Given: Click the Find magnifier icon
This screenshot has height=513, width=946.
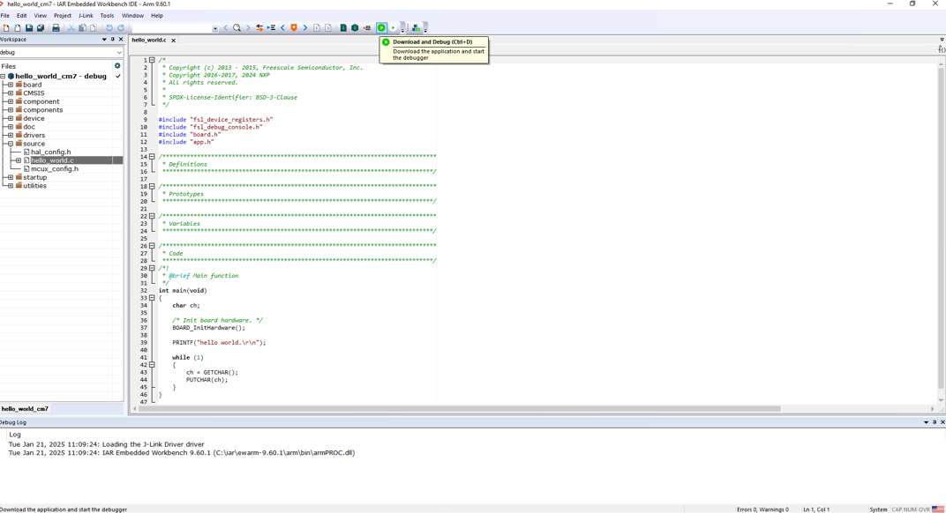Looking at the screenshot, I should click(236, 28).
